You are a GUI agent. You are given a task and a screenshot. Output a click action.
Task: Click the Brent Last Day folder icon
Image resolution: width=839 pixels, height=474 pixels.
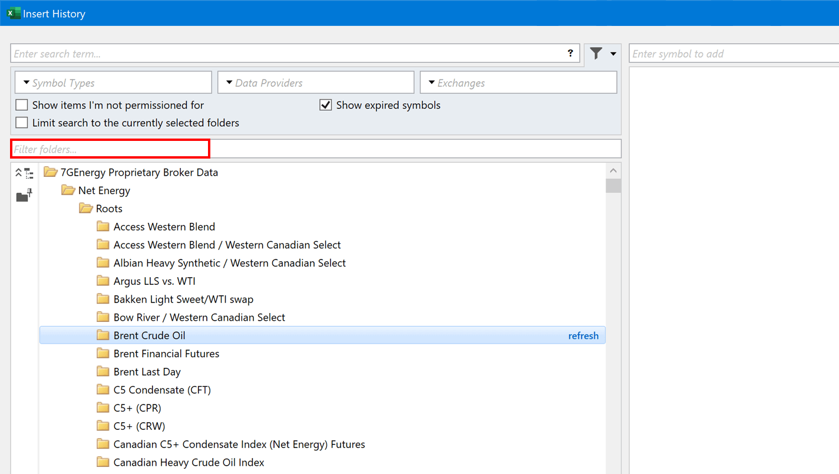(x=103, y=372)
